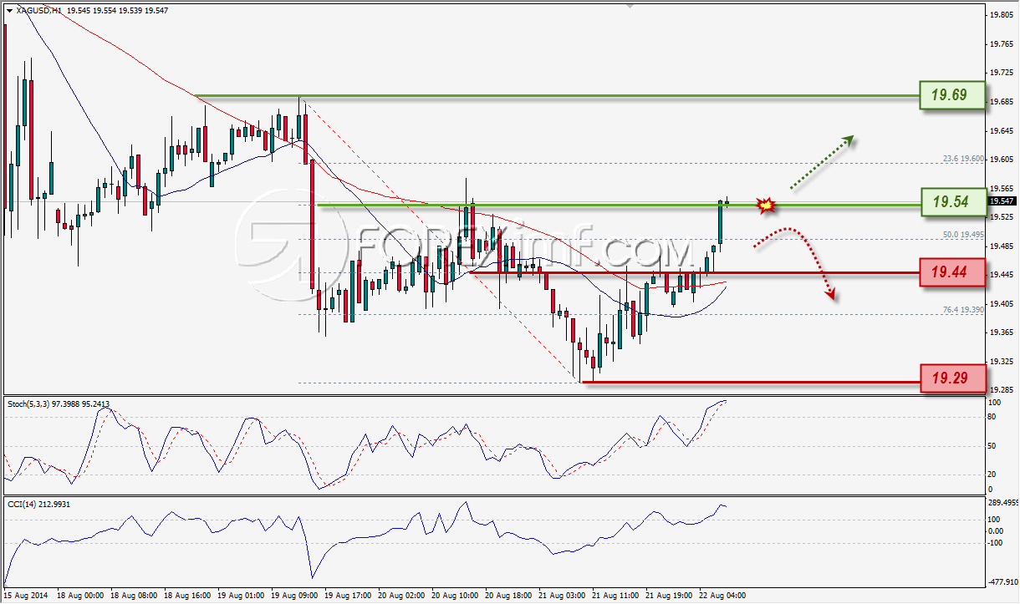Click the 18 Aug 08:00 time label
The image size is (1020, 604).
pos(135,596)
